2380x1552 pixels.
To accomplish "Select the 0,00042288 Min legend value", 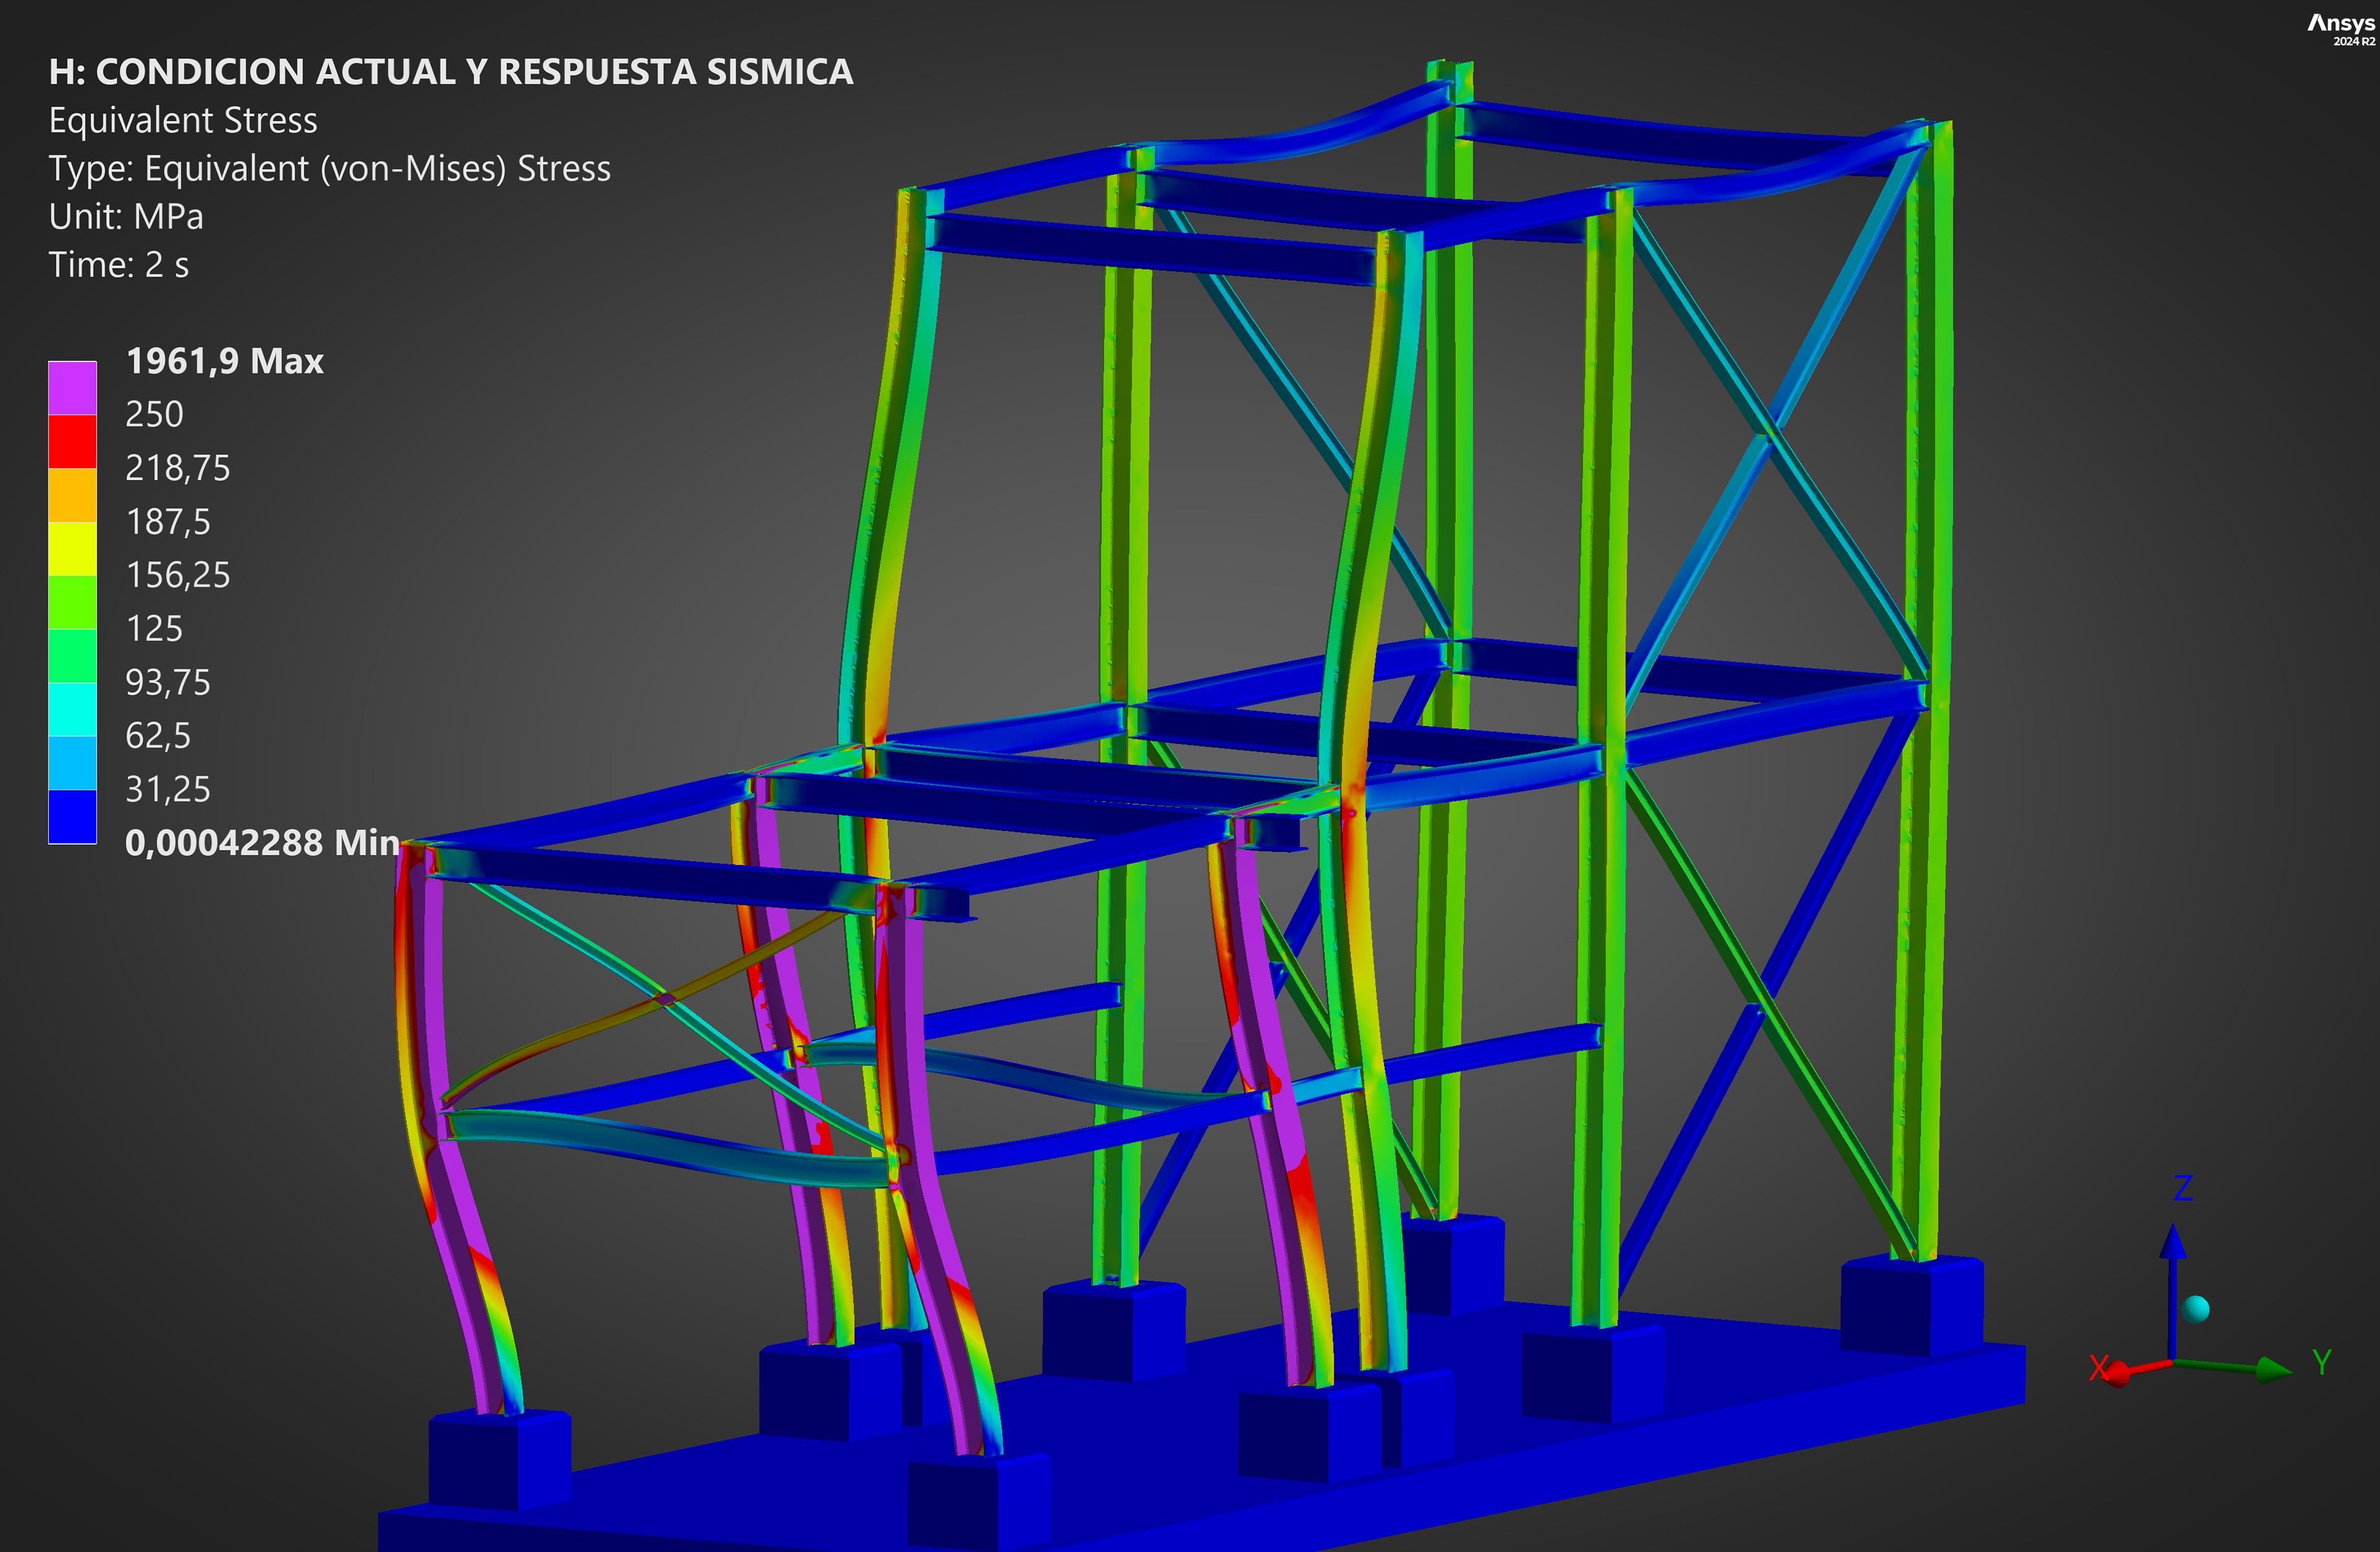I will (262, 843).
